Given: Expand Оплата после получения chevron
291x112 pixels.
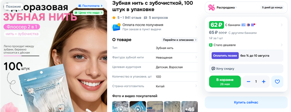Looking at the screenshot, I should click(x=196, y=27).
